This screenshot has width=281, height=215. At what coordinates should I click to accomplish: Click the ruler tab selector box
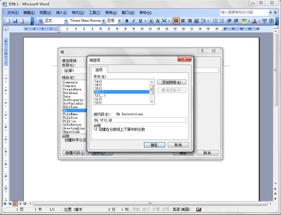pyautogui.click(x=6, y=29)
